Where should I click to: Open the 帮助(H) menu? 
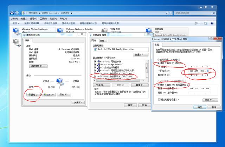[x=63, y=19]
